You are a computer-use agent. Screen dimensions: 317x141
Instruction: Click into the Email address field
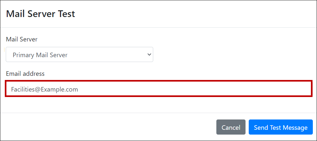tap(158, 89)
